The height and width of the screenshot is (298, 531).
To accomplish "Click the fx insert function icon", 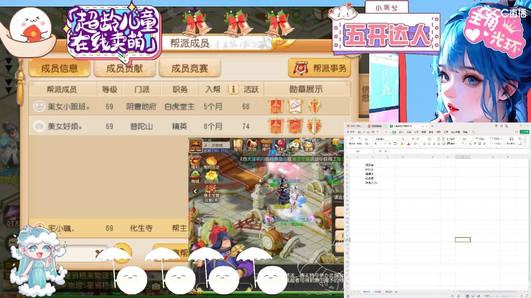I will coord(386,151).
